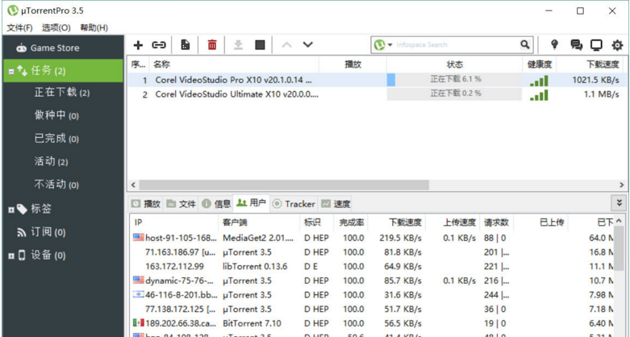
Task: Switch to the Tracker tab
Action: click(x=294, y=204)
